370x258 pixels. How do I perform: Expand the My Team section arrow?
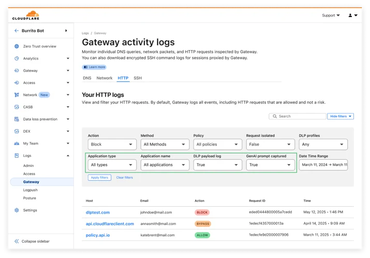tap(68, 144)
